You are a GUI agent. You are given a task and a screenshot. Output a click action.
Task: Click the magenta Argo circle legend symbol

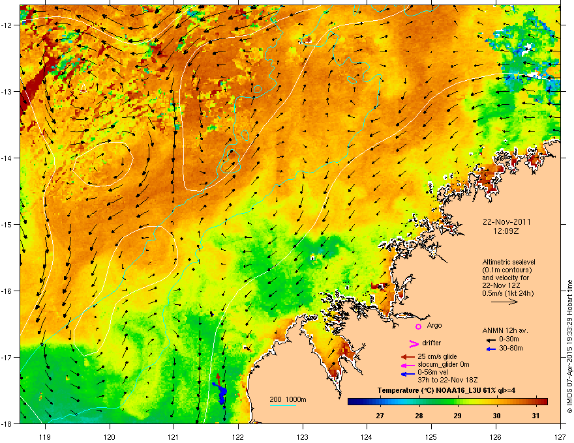(x=418, y=326)
